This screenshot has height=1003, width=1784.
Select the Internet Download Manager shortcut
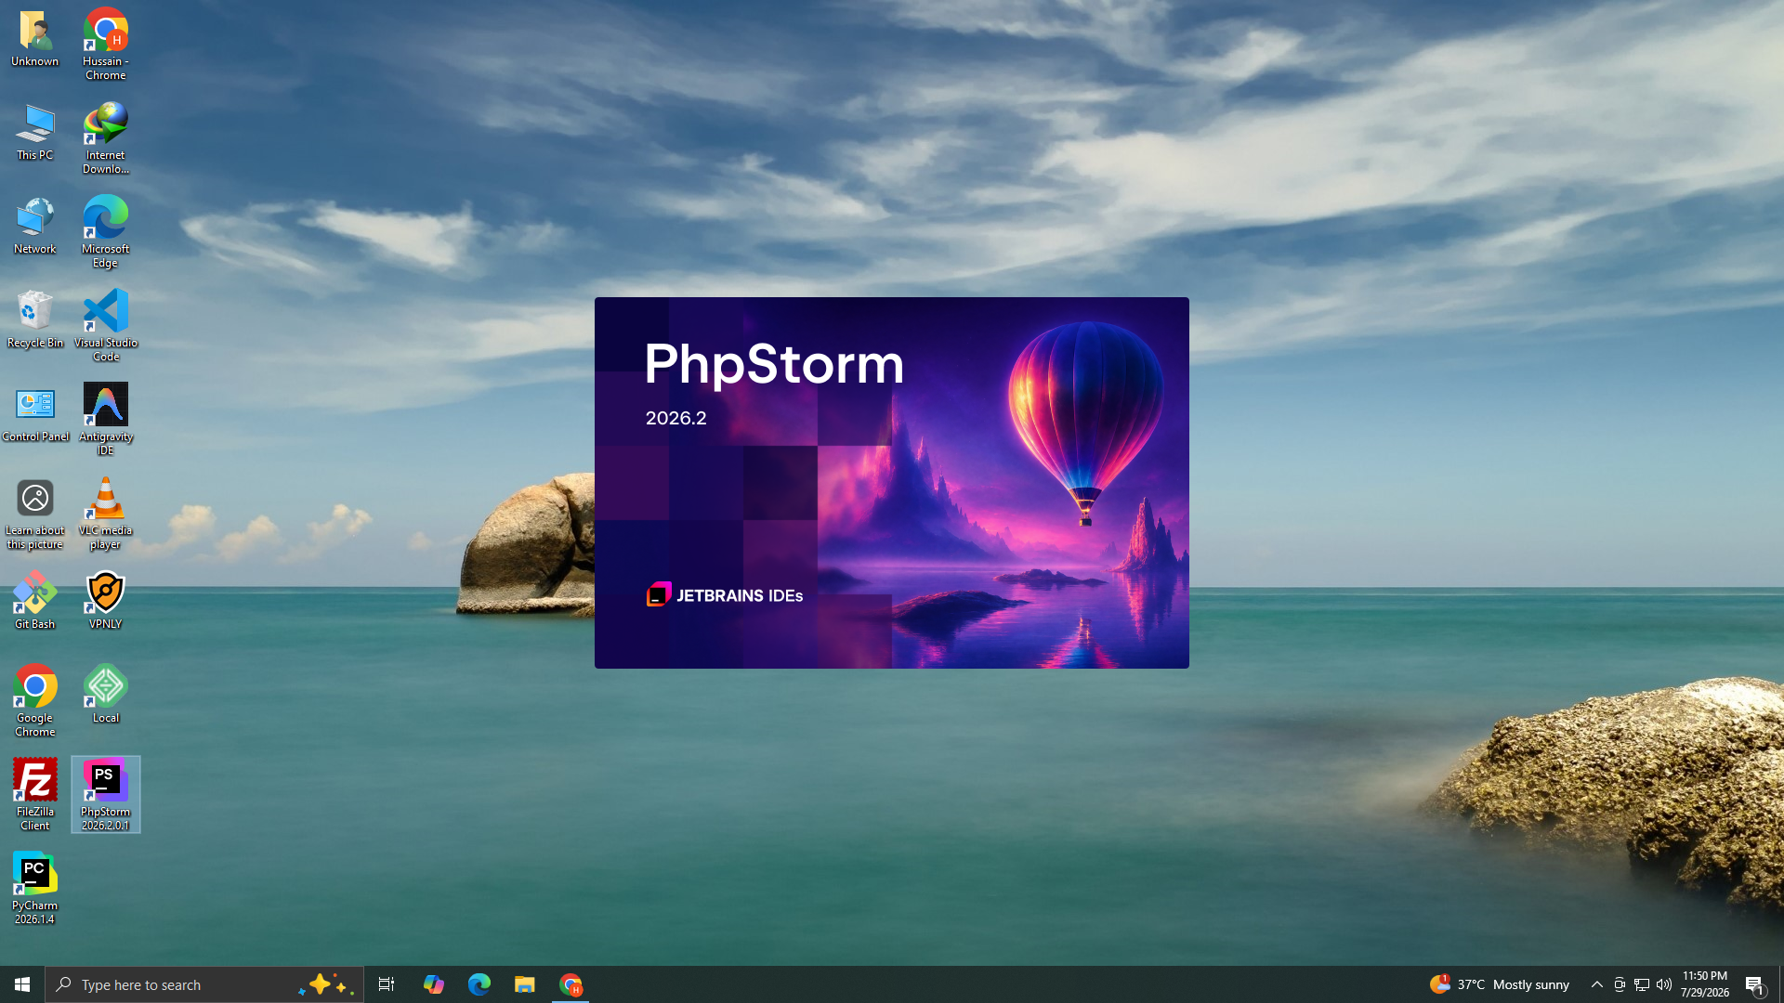106,138
